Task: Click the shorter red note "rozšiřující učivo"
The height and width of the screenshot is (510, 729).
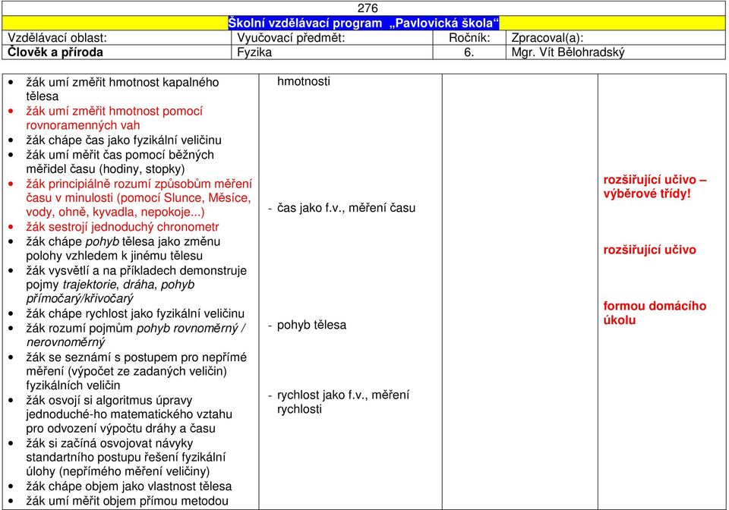Action: coord(649,250)
